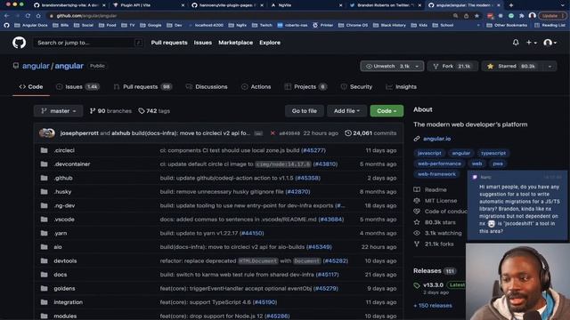This screenshot has height=320, width=570.
Task: Bookmark page with star in address bar
Action: click(x=476, y=16)
